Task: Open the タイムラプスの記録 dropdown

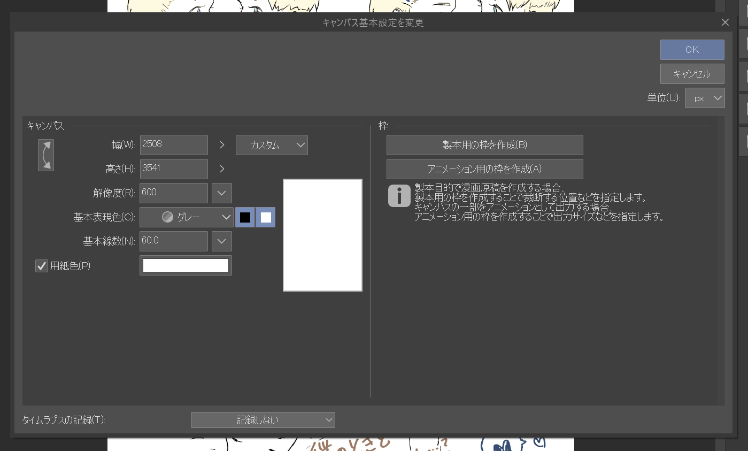Action: [263, 420]
